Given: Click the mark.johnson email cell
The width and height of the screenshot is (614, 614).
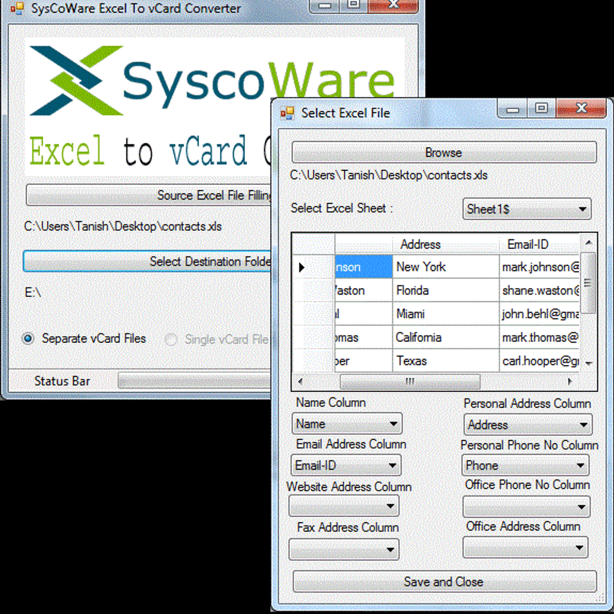Looking at the screenshot, I should click(x=539, y=267).
